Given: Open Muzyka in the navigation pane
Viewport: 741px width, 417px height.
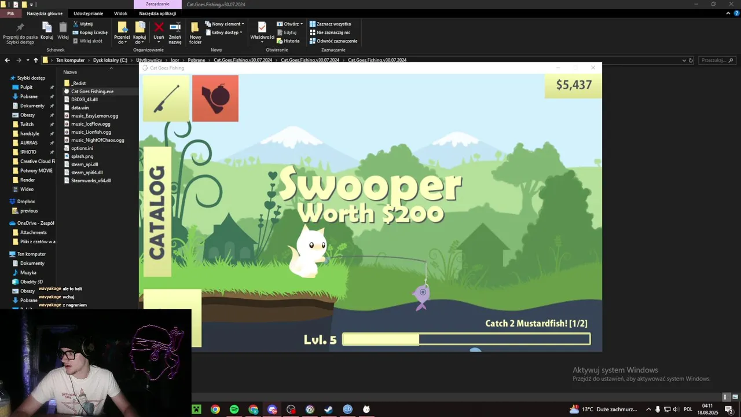Looking at the screenshot, I should click(x=28, y=273).
